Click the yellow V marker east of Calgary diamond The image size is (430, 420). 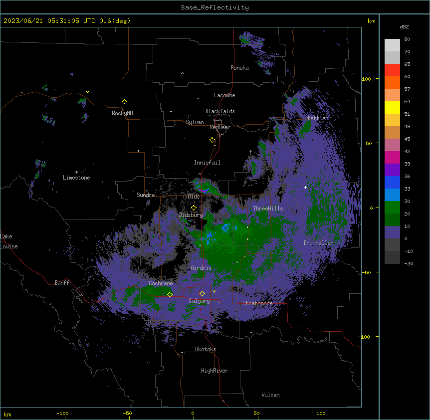click(214, 291)
